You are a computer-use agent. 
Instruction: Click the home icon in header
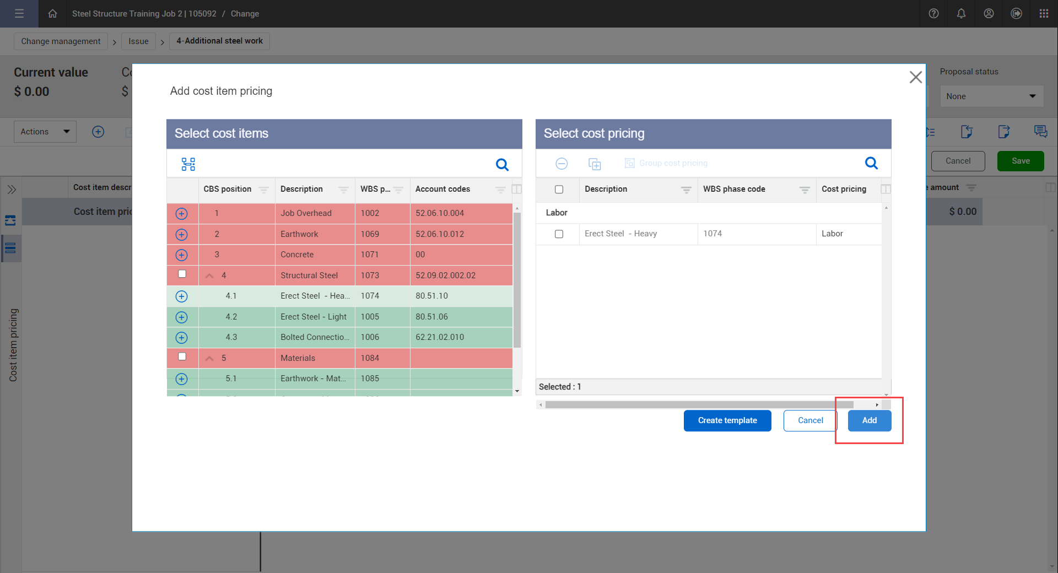[52, 14]
